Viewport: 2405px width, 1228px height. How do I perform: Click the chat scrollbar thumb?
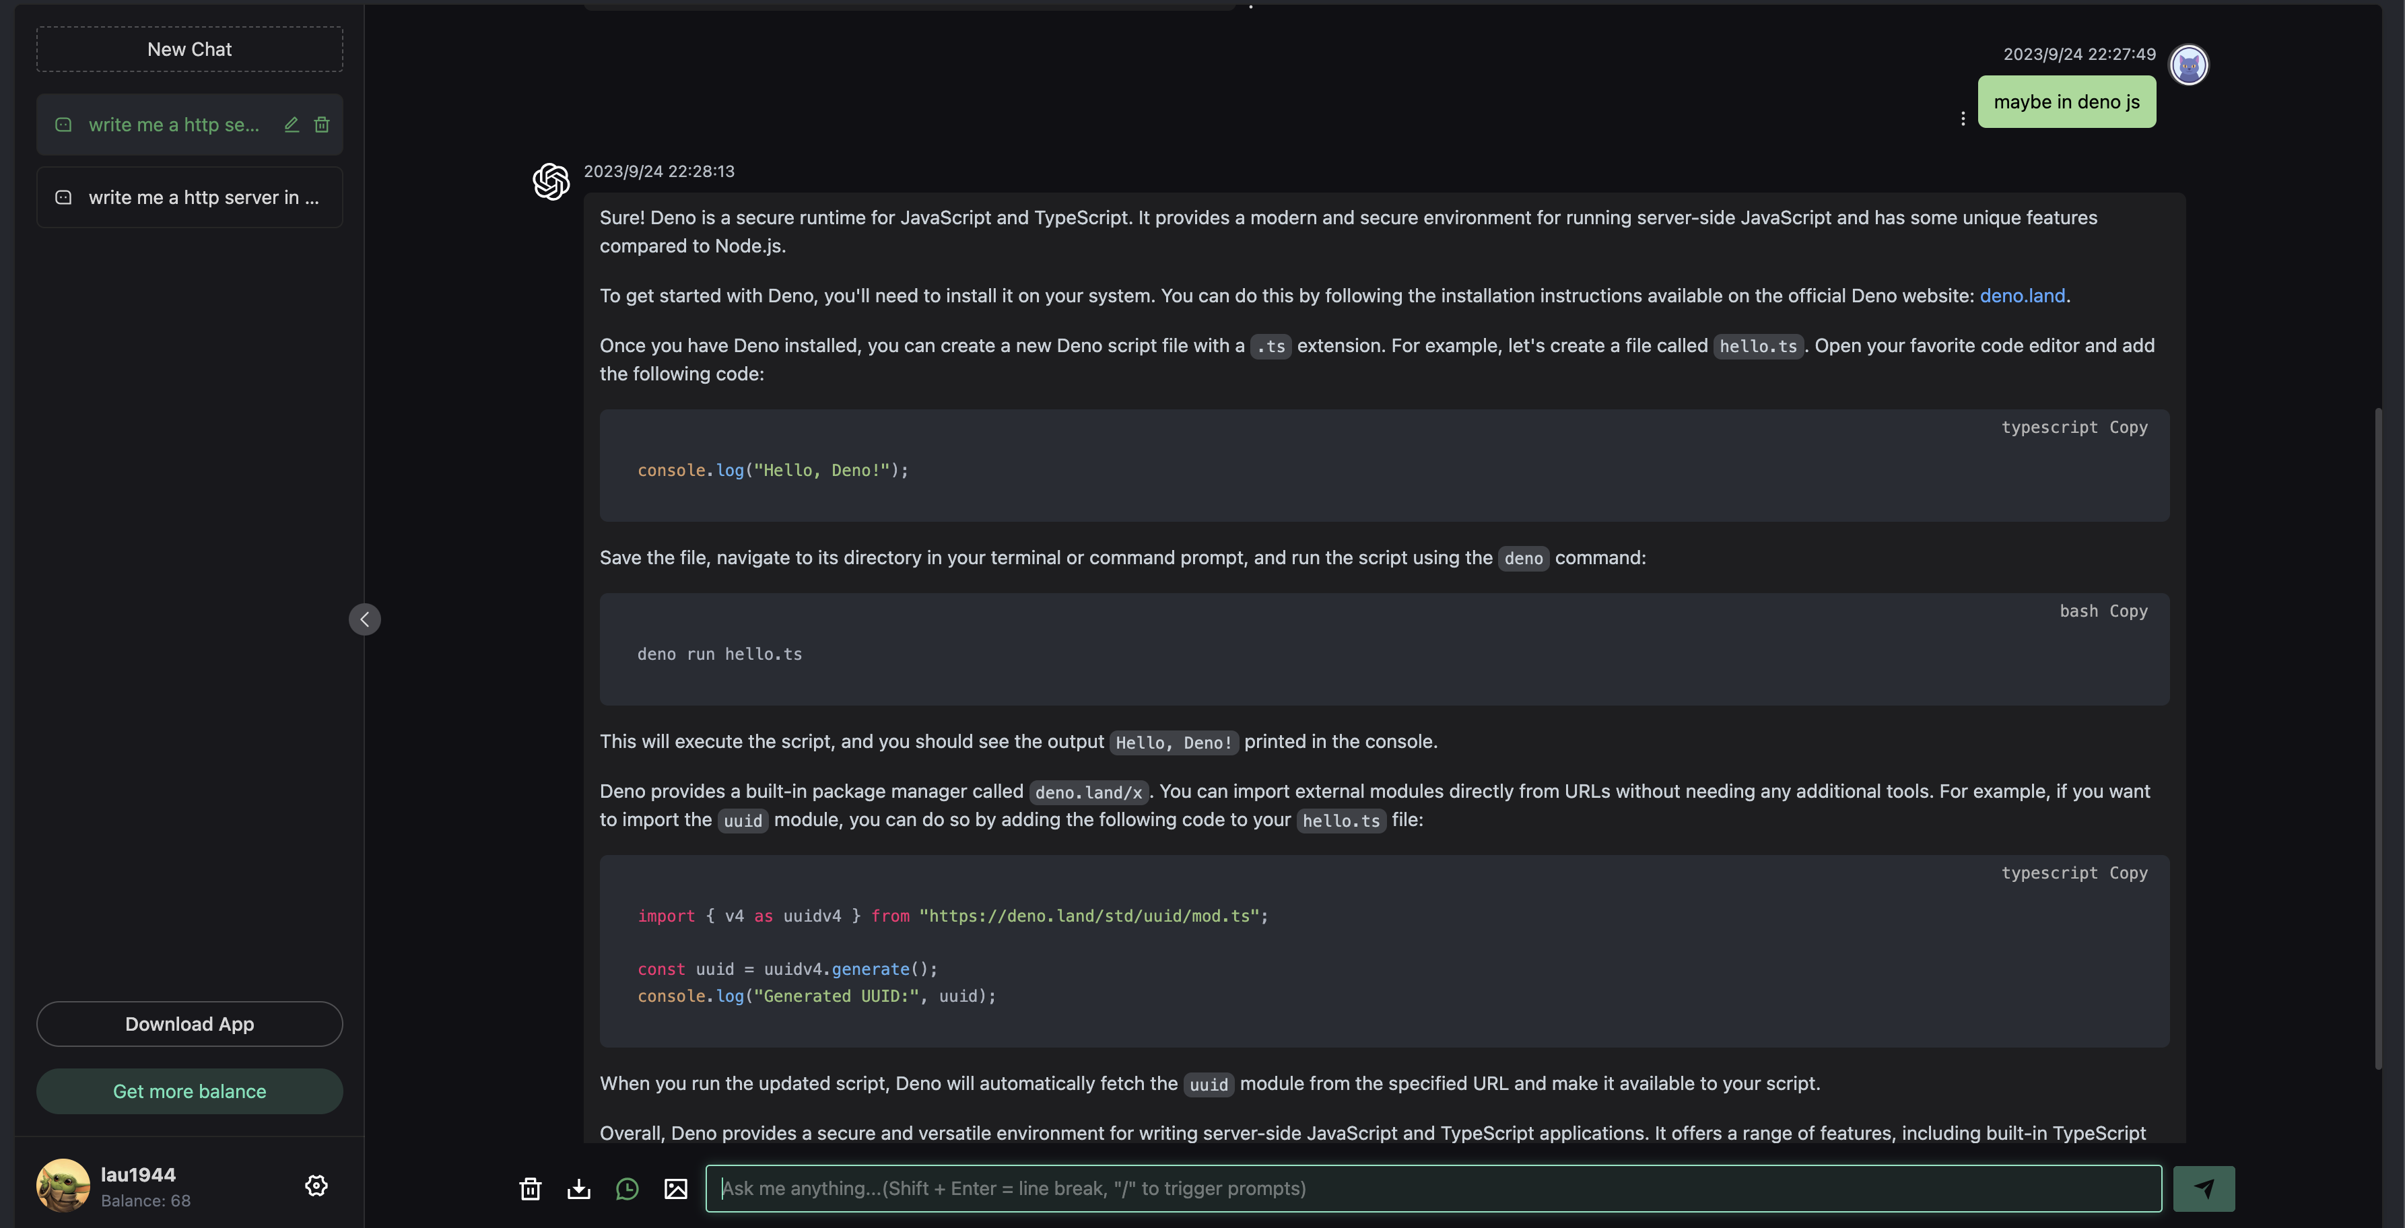tap(2378, 738)
